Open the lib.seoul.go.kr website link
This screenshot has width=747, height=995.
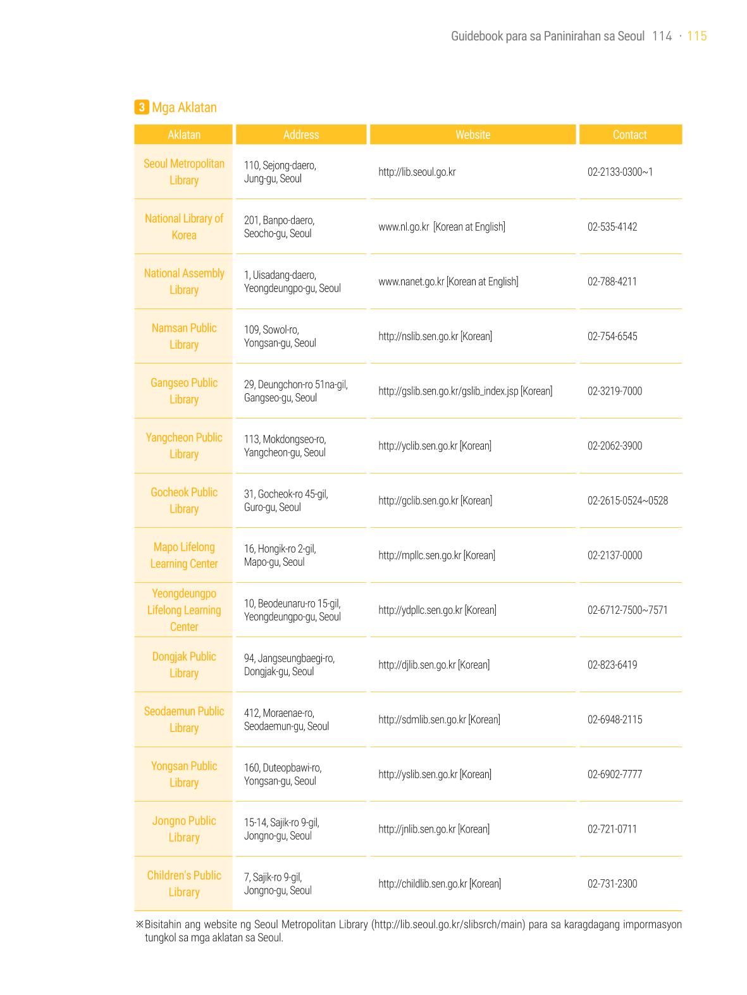point(417,172)
